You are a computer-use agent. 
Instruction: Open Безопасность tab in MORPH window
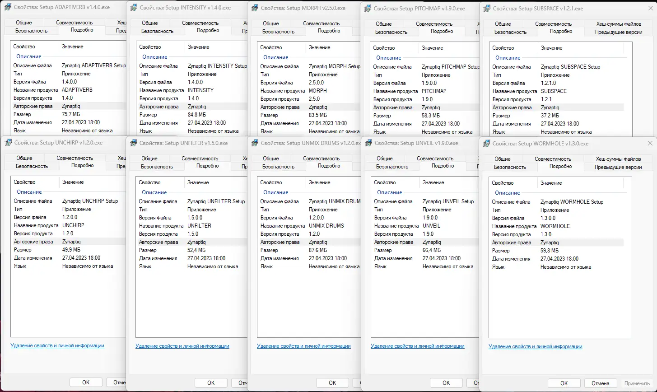pyautogui.click(x=279, y=32)
